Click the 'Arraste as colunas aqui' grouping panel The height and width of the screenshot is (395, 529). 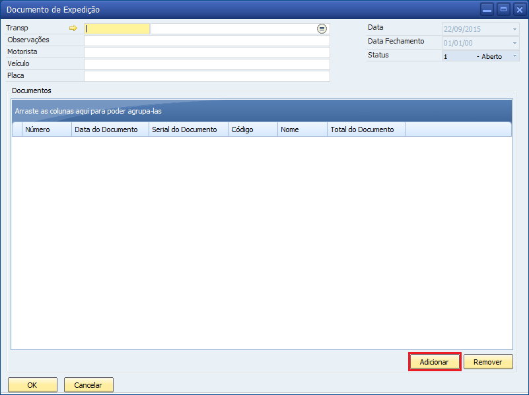(262, 111)
